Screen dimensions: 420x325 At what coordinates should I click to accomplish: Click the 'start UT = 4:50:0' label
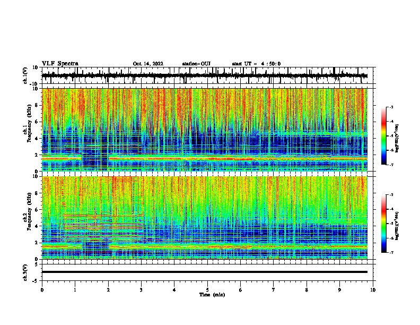(x=256, y=64)
